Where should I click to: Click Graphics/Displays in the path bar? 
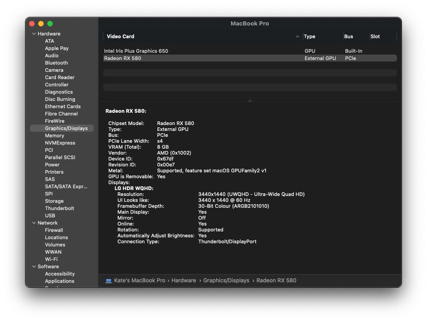[226, 281]
